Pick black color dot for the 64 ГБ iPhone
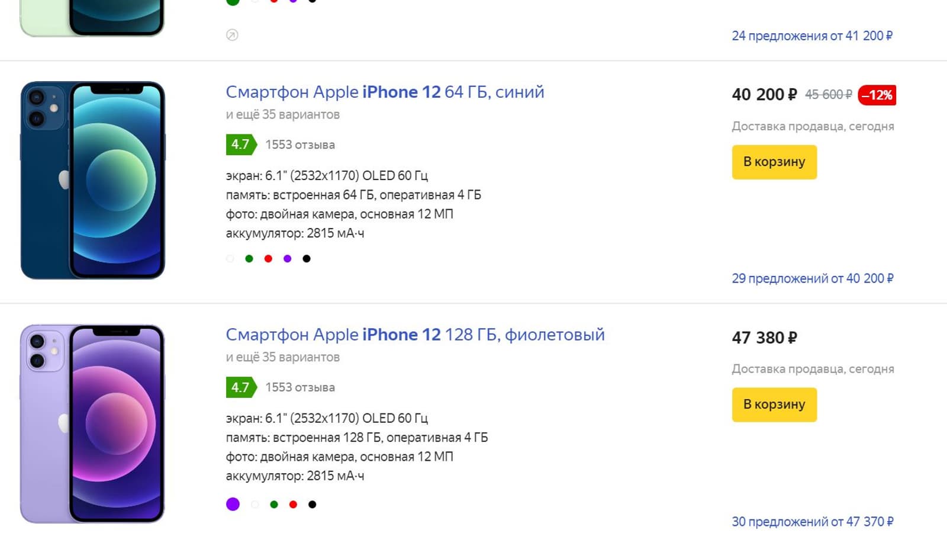This screenshot has height=533, width=947. click(x=307, y=259)
